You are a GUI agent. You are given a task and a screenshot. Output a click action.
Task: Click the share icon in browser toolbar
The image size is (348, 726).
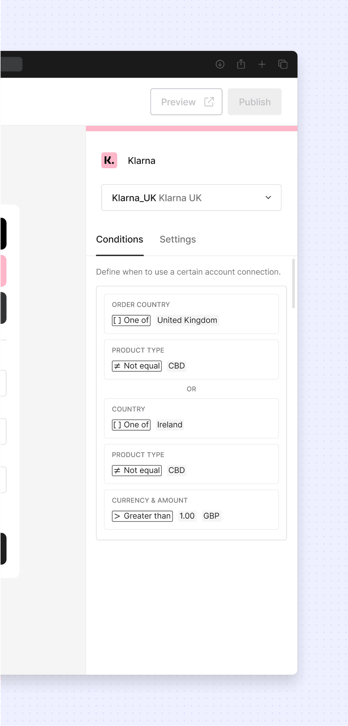click(241, 64)
